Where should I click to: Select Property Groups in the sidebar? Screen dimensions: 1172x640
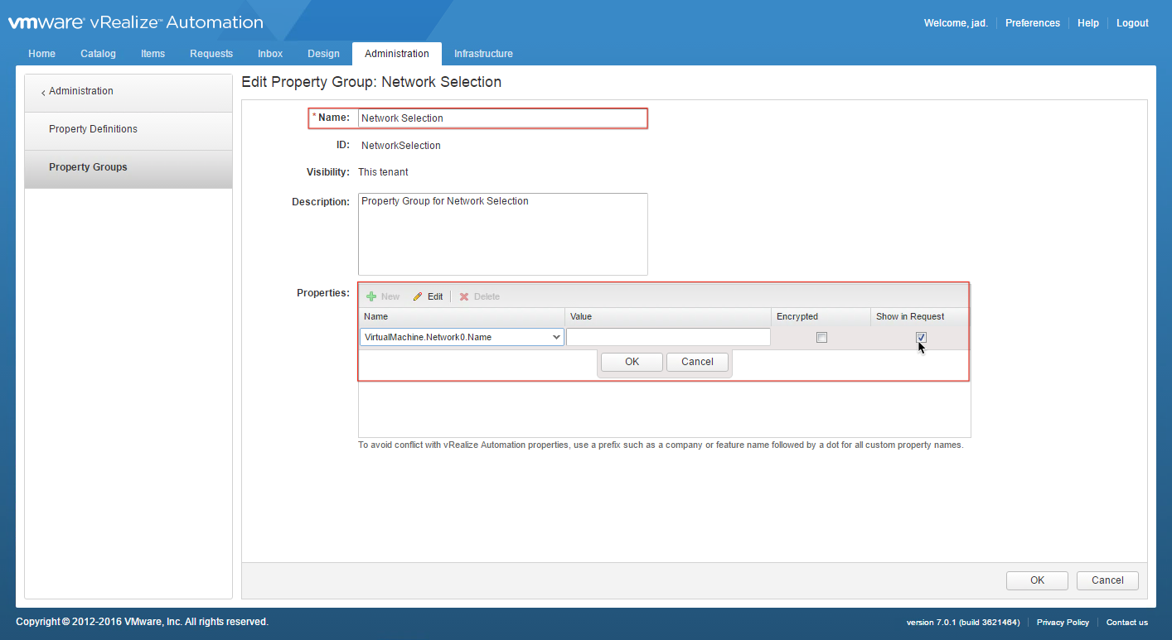(128, 169)
